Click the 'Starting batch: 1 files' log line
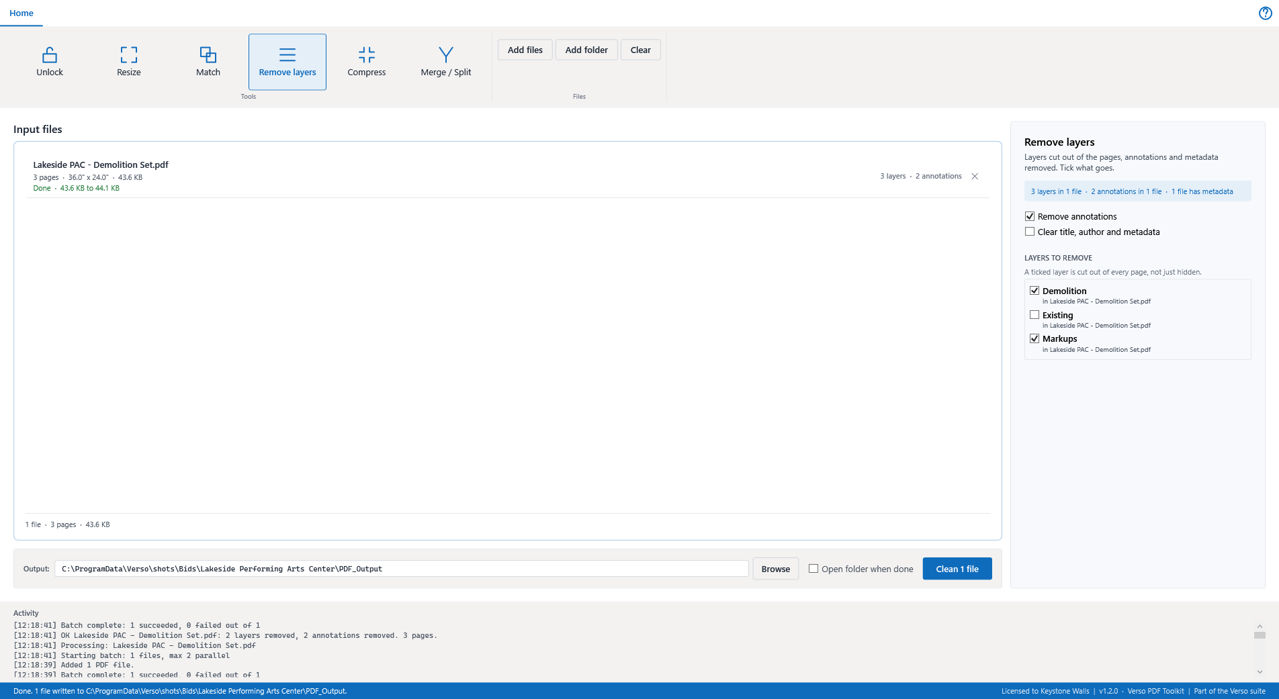The width and height of the screenshot is (1279, 699). [122, 655]
